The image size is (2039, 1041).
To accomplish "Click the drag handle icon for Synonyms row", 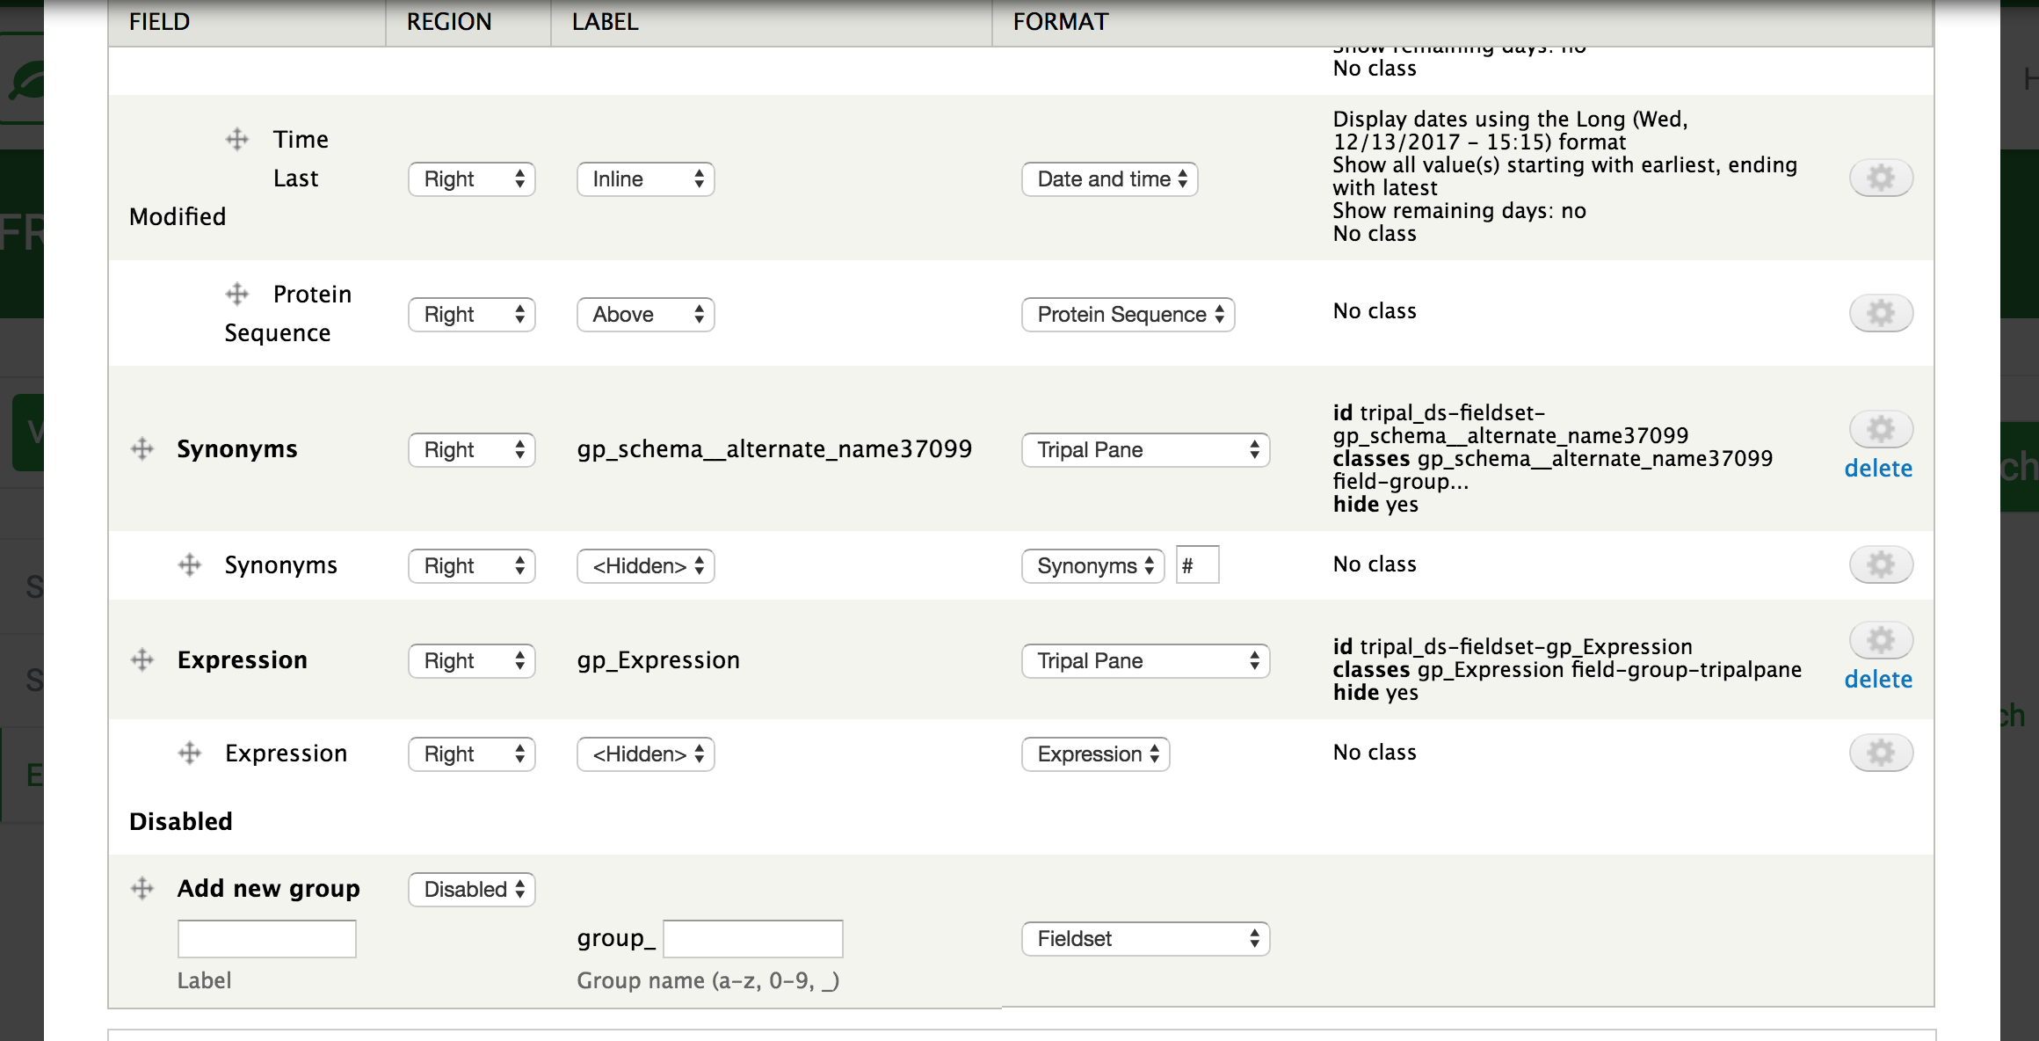I will pos(143,448).
